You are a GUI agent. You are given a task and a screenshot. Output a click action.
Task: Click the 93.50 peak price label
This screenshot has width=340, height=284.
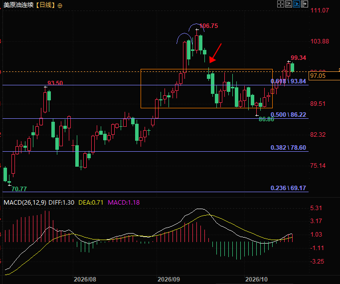55,83
